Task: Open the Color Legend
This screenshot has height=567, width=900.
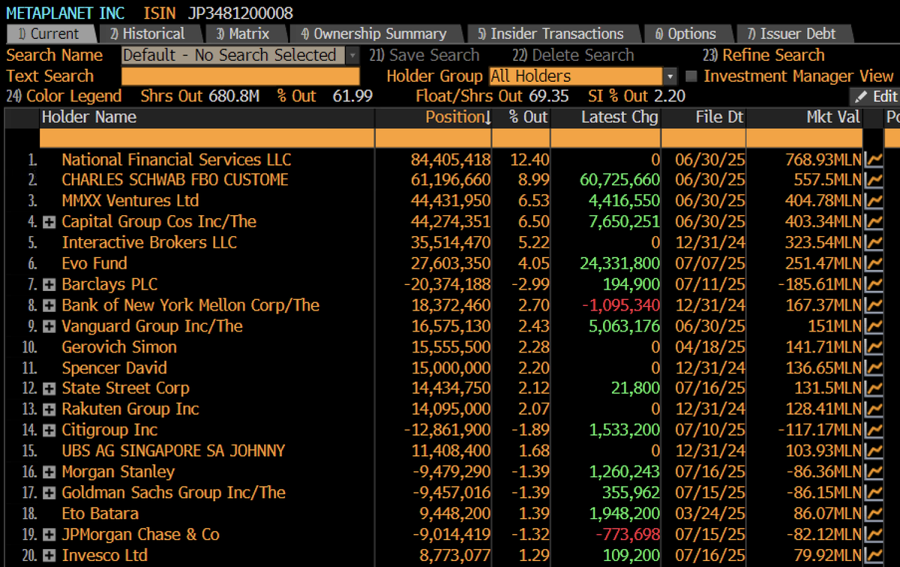Action: tap(64, 96)
